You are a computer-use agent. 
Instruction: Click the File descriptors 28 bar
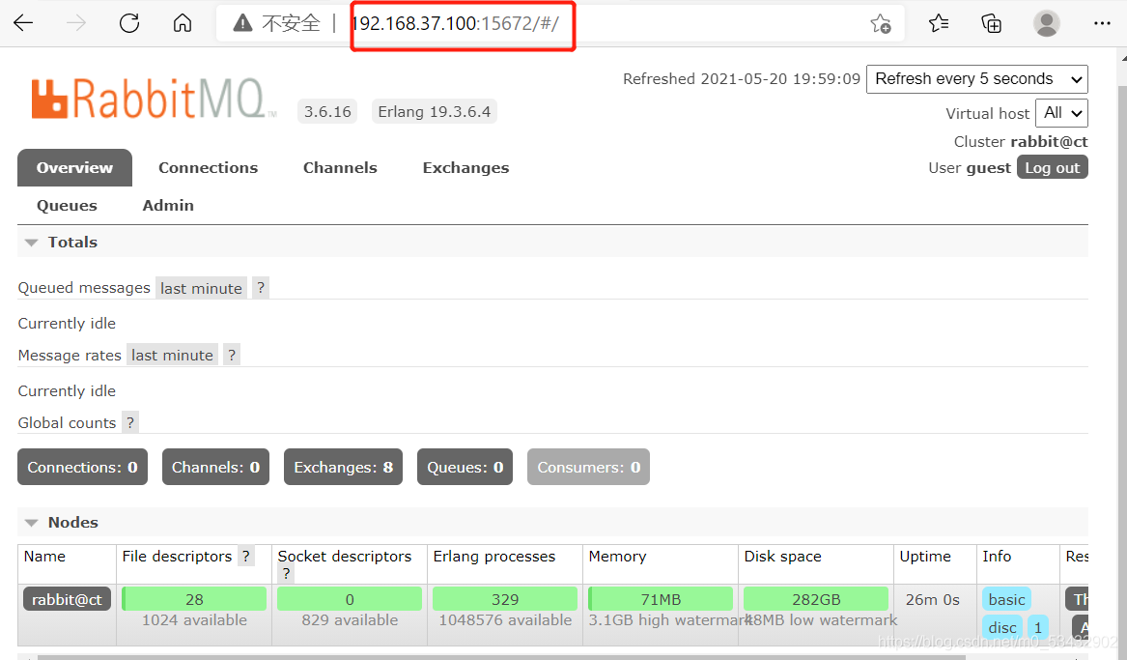[x=194, y=599]
